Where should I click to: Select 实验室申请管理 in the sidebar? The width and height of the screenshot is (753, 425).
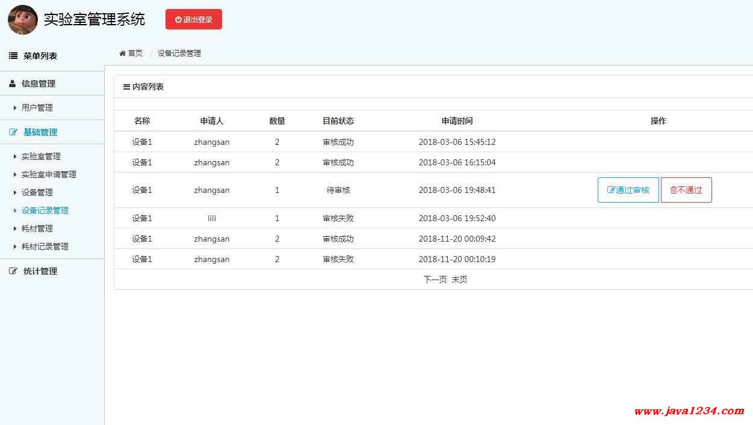point(49,174)
